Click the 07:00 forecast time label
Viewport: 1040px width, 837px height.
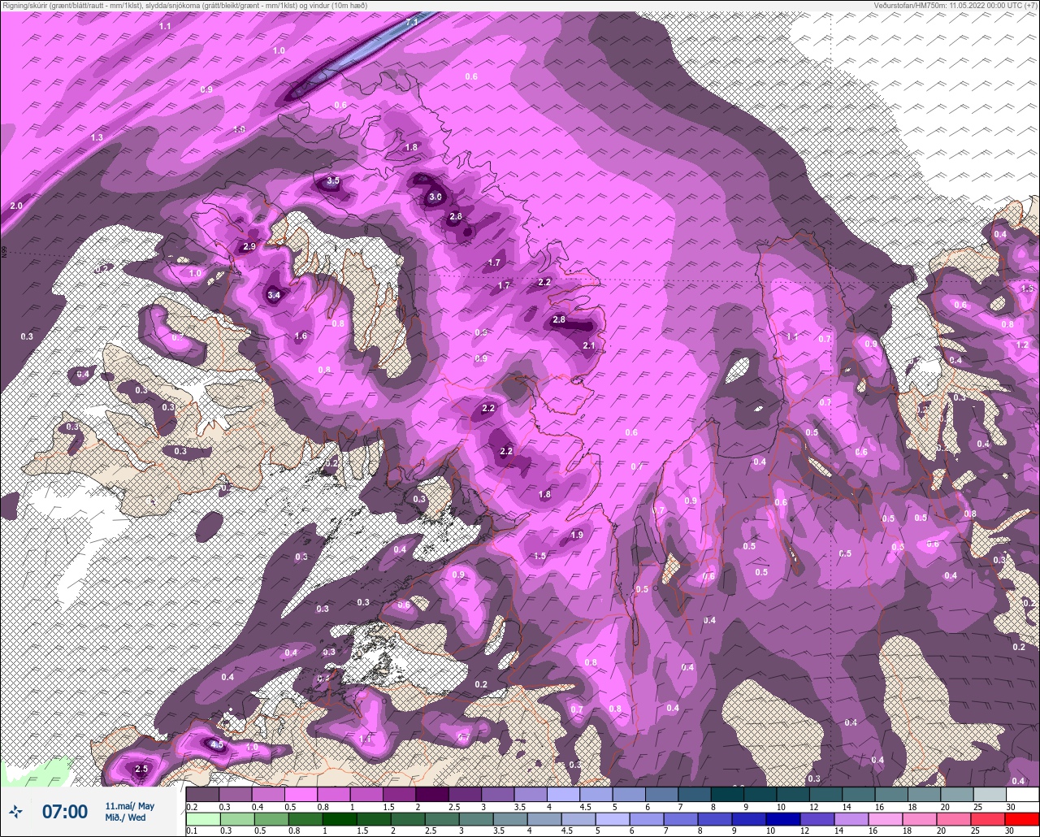click(64, 811)
